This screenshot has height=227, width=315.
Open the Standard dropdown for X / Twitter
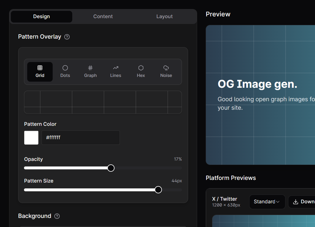click(x=267, y=202)
